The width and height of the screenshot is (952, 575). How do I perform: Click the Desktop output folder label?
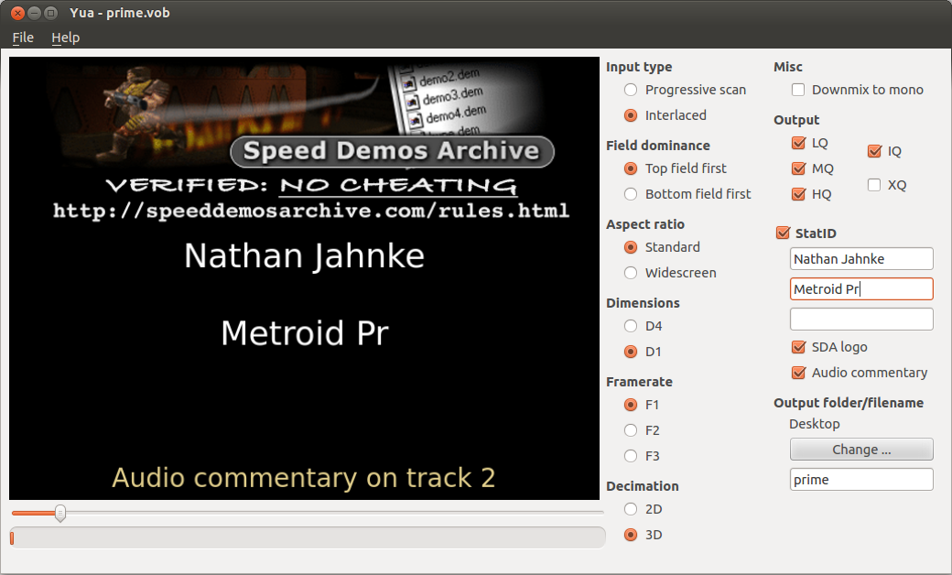(814, 424)
